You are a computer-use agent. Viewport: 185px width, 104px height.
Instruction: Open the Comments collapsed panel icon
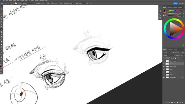click(160, 11)
